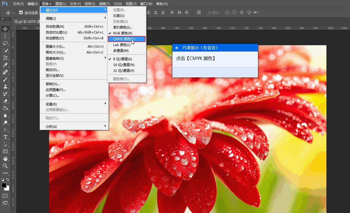Click 索引颜色(I)... in the mode submenu
Image resolution: width=350 pixels, height=213 pixels.
point(126,27)
